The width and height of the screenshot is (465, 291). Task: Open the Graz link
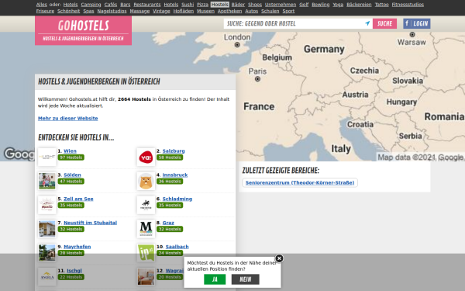coord(168,223)
